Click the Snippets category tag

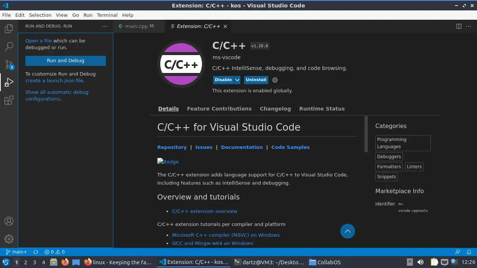tap(386, 177)
